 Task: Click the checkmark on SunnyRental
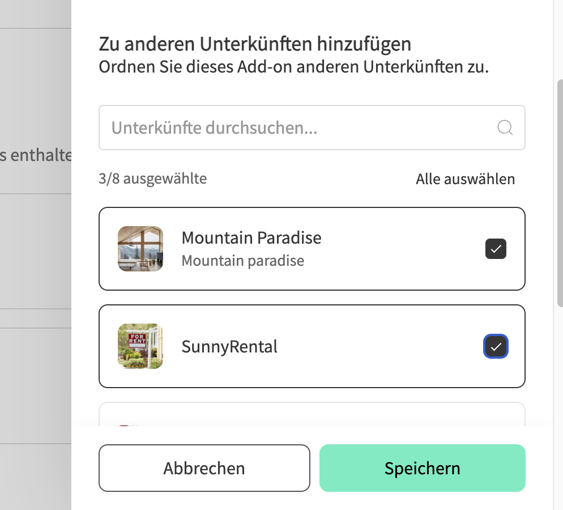[x=496, y=346]
